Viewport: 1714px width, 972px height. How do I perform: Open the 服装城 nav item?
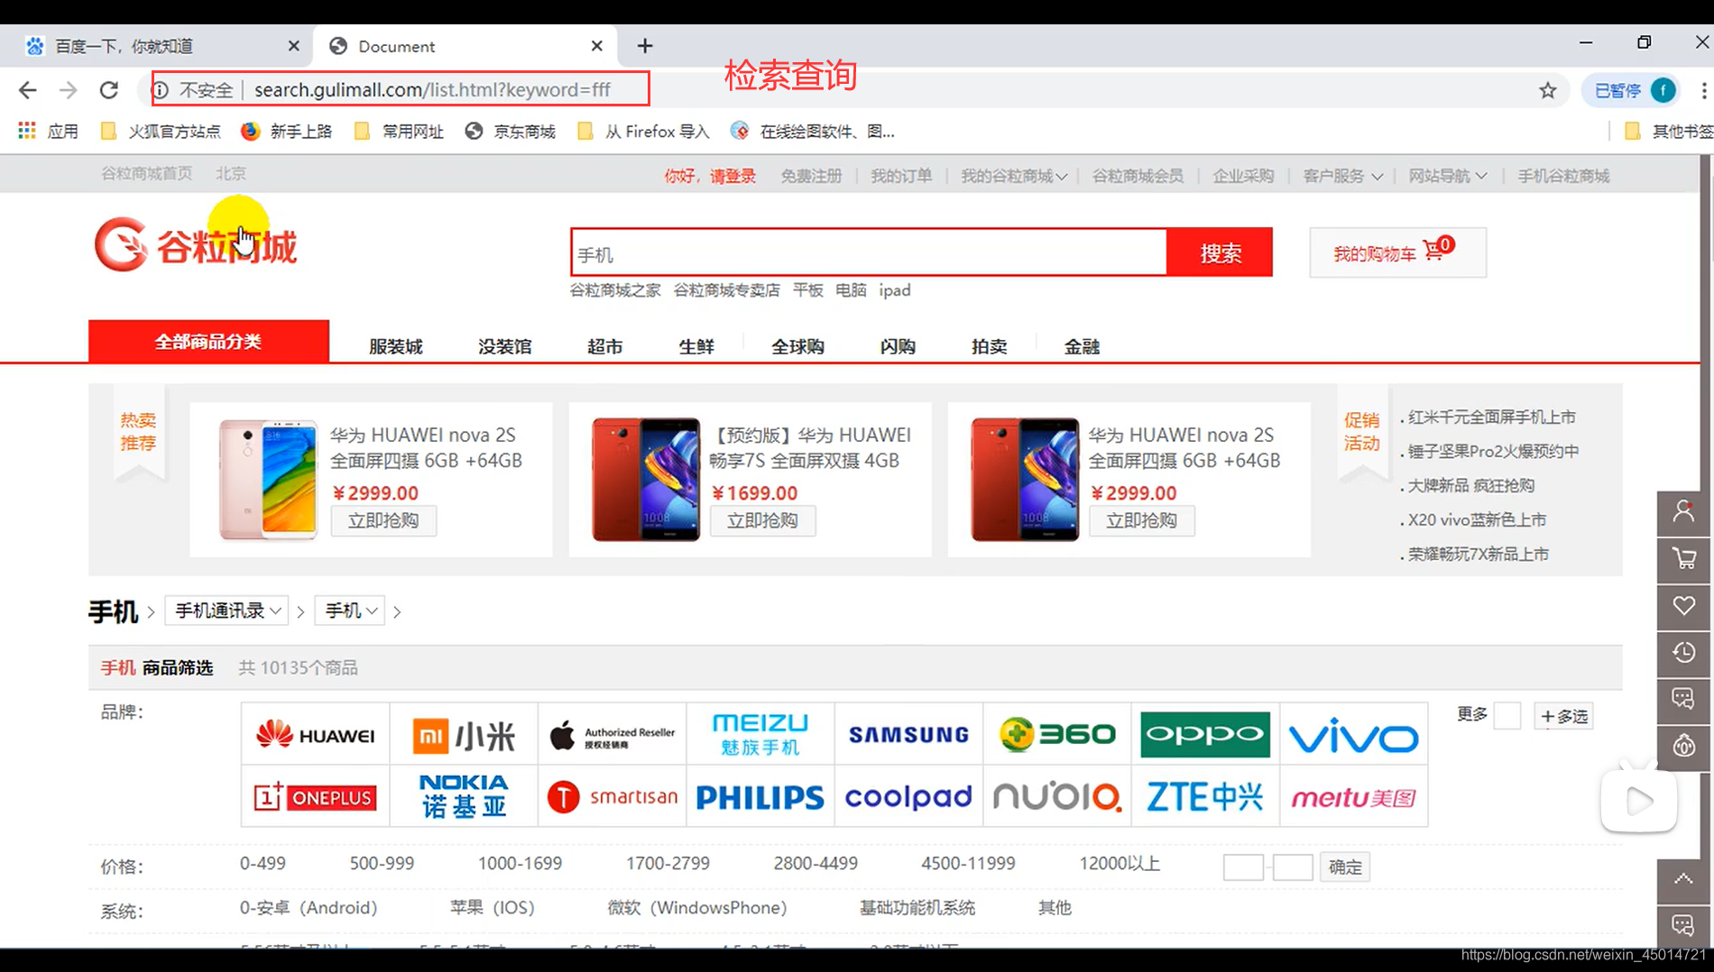pyautogui.click(x=395, y=346)
